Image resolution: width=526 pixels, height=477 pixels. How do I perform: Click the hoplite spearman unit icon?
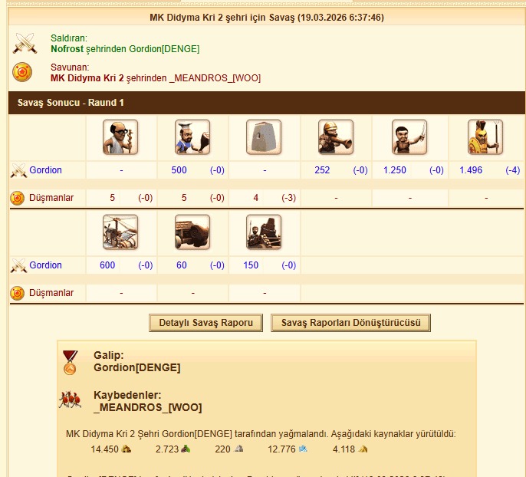point(485,137)
